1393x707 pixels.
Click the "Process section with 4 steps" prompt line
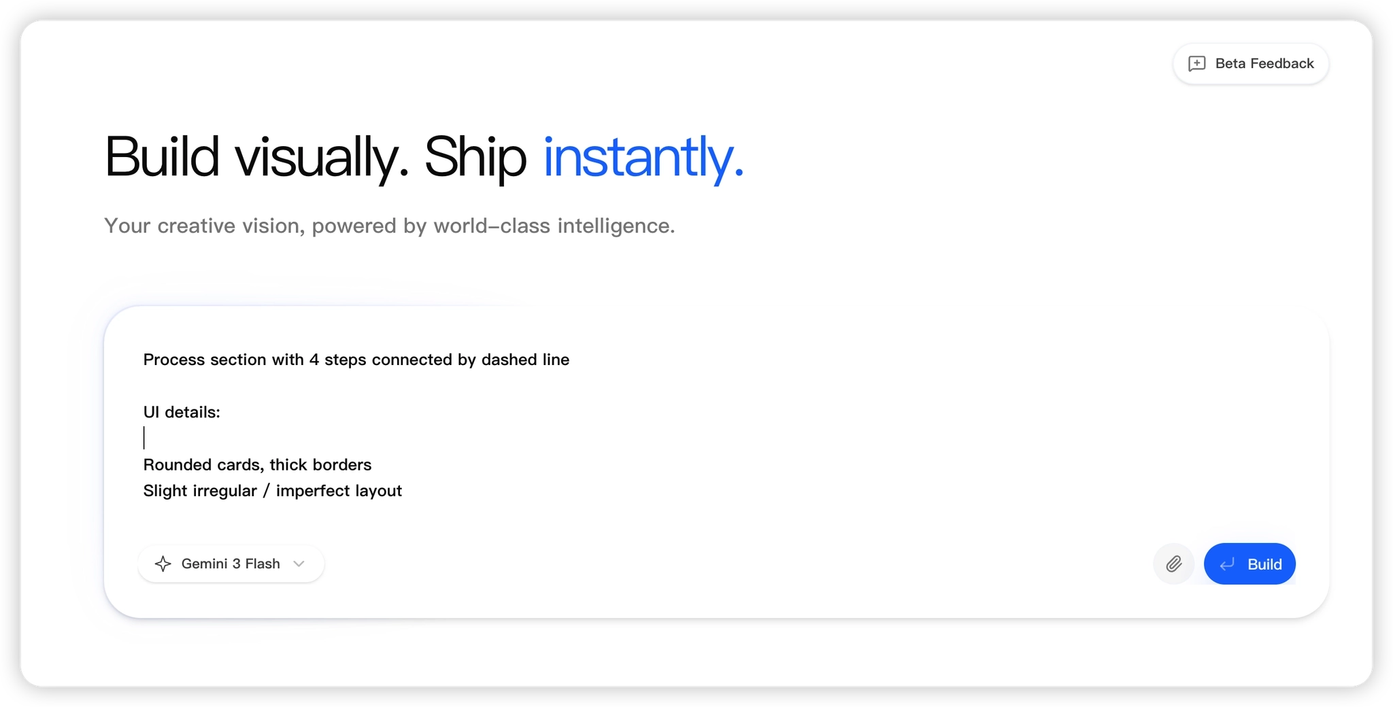point(356,360)
